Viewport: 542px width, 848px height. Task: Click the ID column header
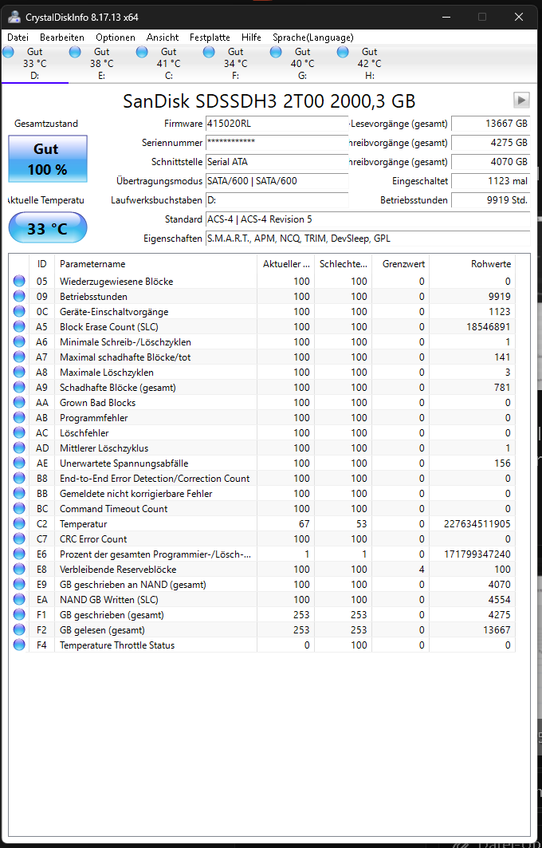click(41, 264)
